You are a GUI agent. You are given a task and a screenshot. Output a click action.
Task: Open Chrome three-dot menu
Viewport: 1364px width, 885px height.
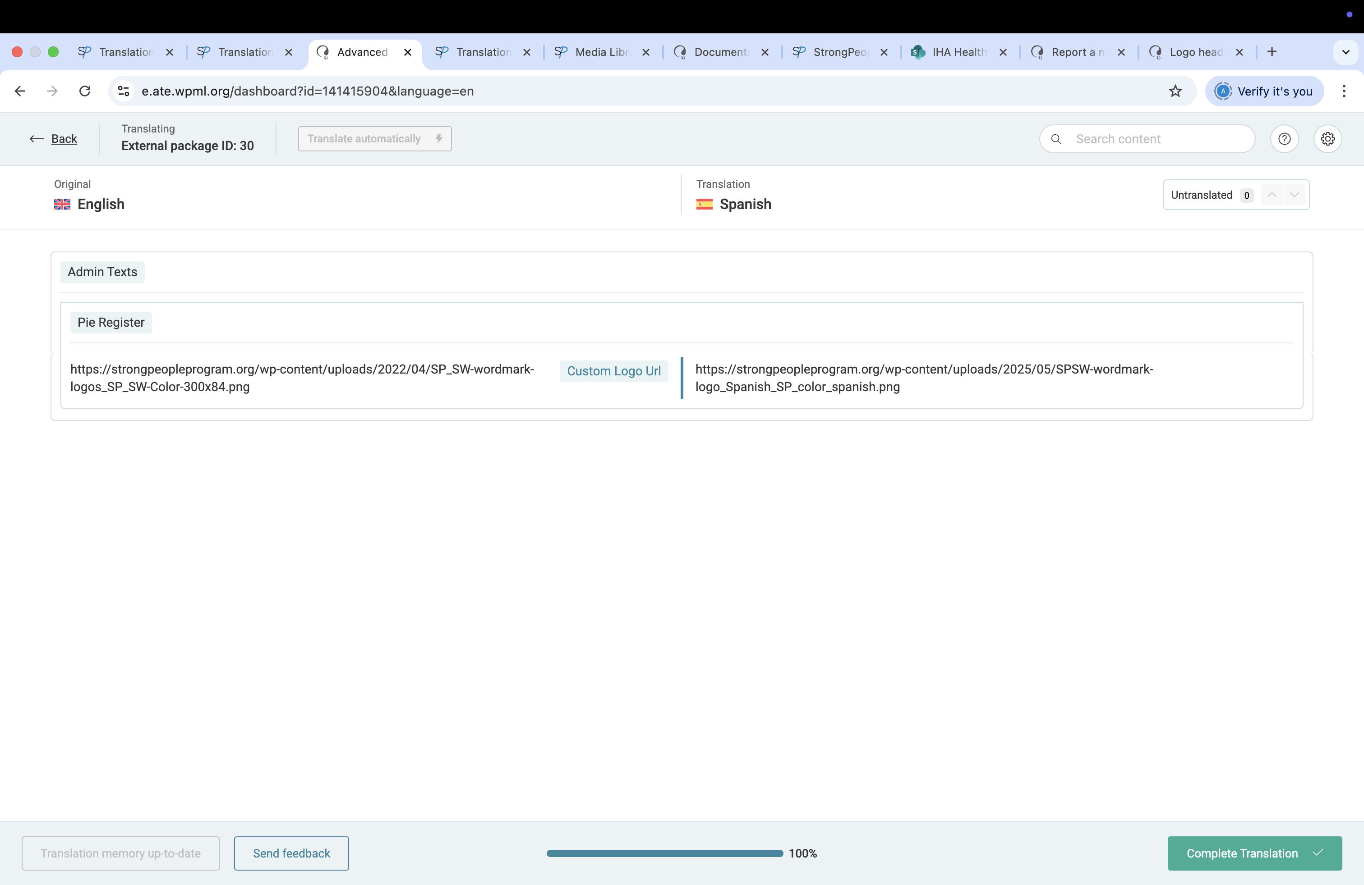(x=1343, y=91)
